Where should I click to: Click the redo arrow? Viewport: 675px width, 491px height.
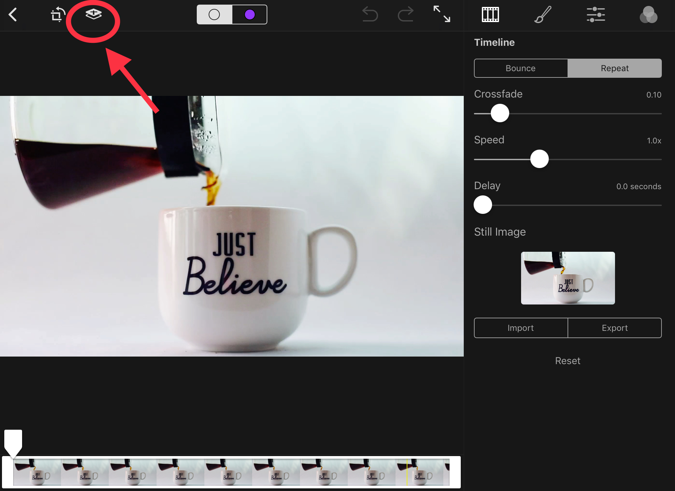(405, 14)
